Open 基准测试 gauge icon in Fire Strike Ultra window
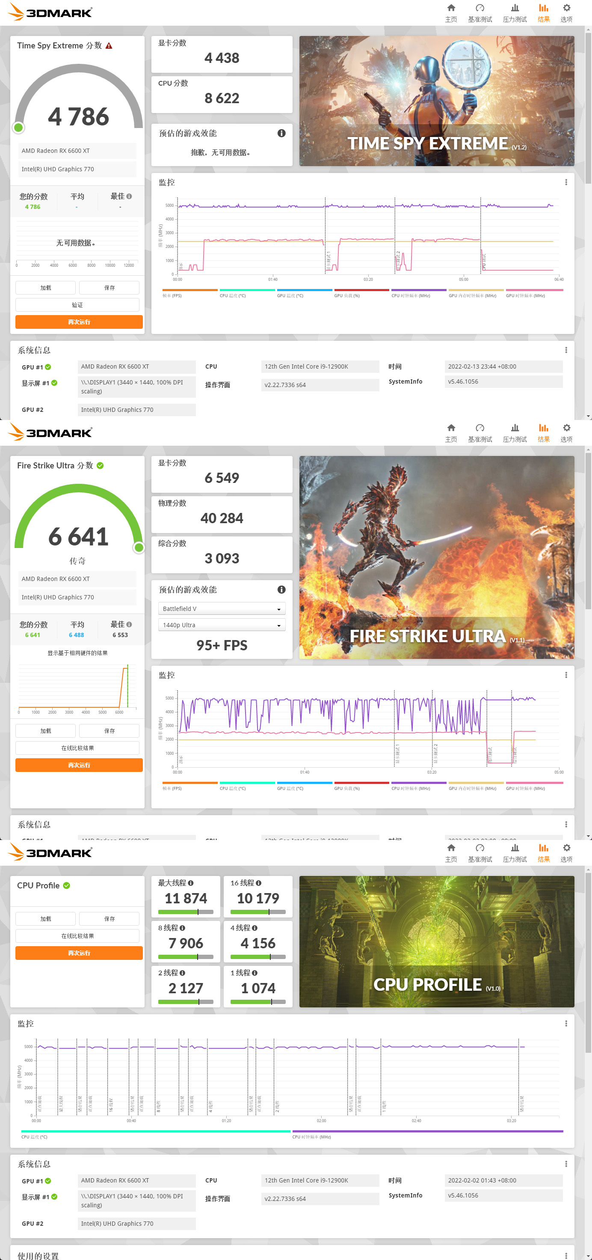The image size is (592, 1260). (x=480, y=428)
